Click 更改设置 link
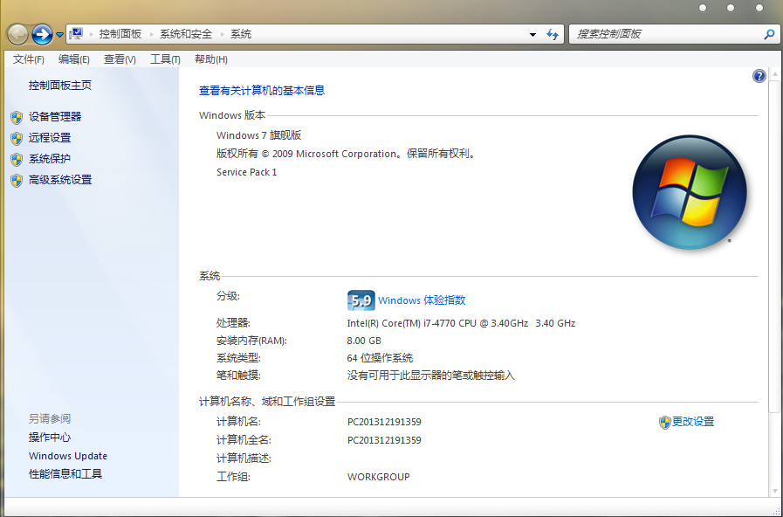This screenshot has height=517, width=783. click(693, 422)
